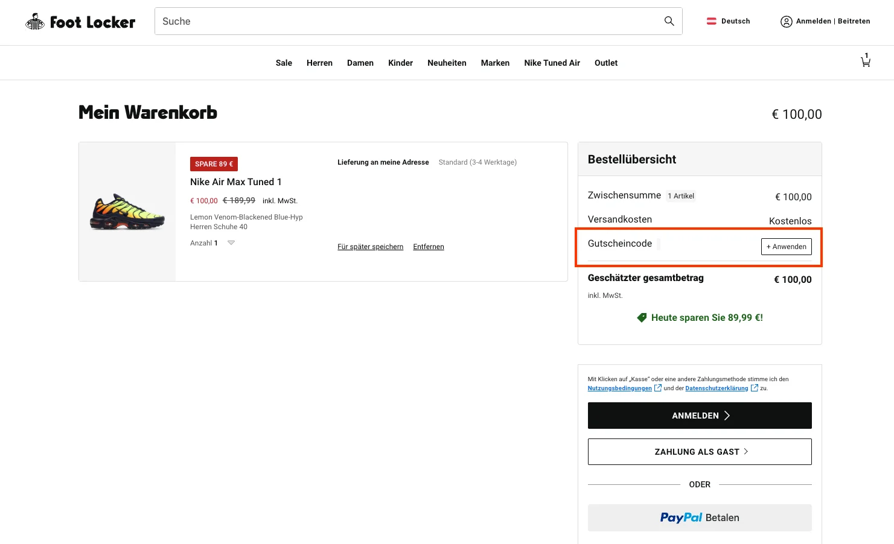
Task: Click the account person icon
Action: point(786,21)
